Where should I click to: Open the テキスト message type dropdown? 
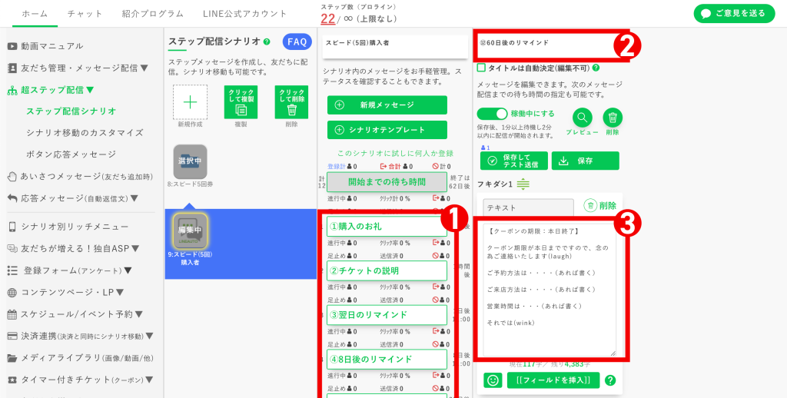point(528,207)
